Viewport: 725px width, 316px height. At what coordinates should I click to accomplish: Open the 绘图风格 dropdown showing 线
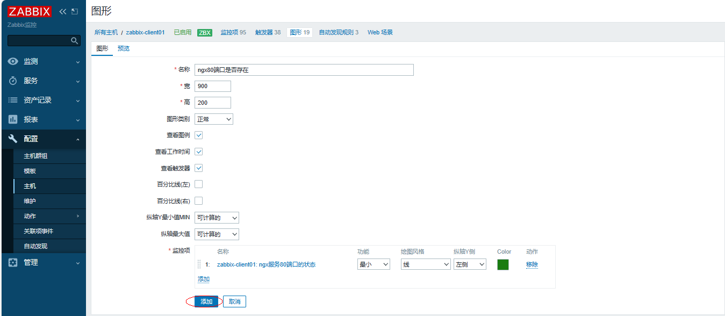425,264
